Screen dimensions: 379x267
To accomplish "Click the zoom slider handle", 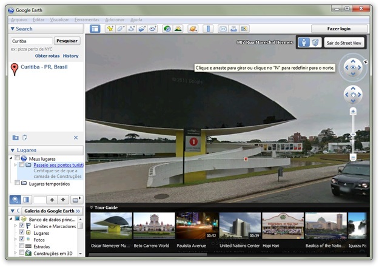I will [353, 134].
